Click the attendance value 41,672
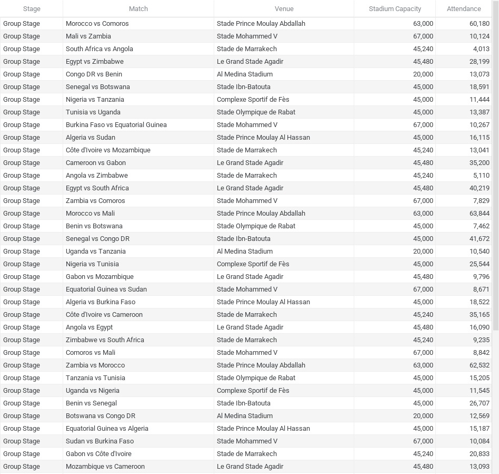 479,239
